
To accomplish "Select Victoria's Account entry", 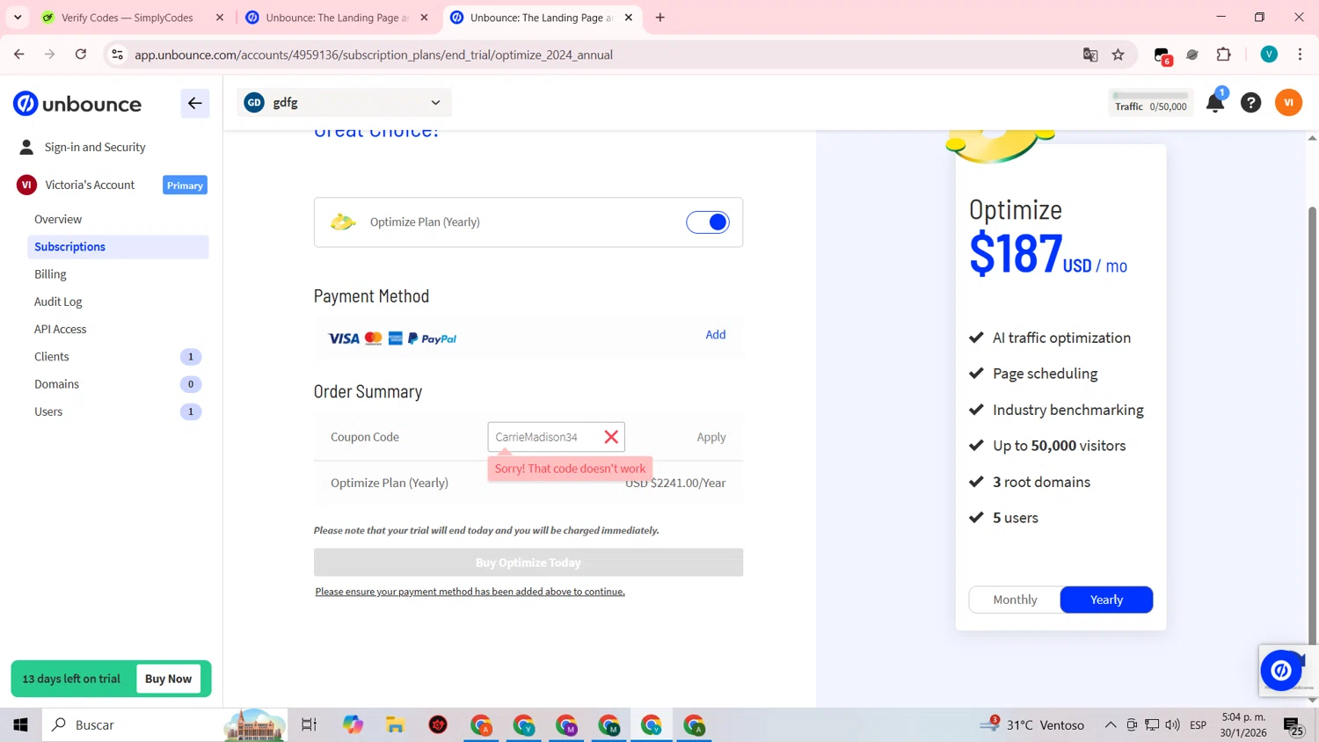I will click(90, 185).
